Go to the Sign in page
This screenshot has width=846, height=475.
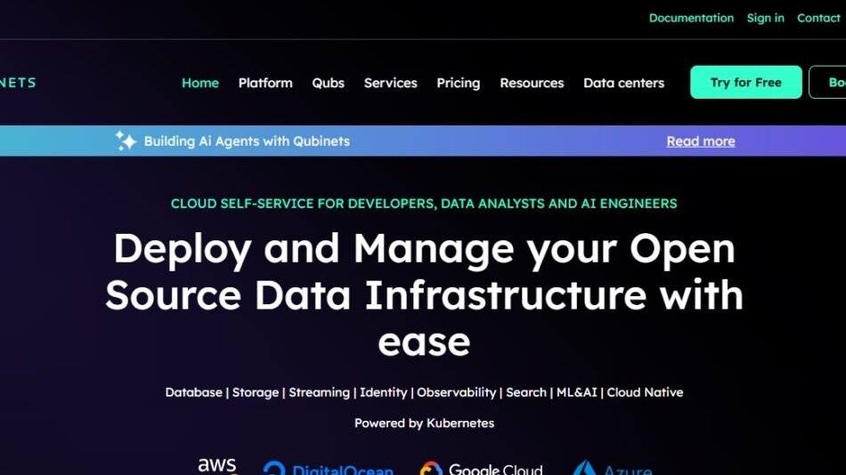[765, 18]
